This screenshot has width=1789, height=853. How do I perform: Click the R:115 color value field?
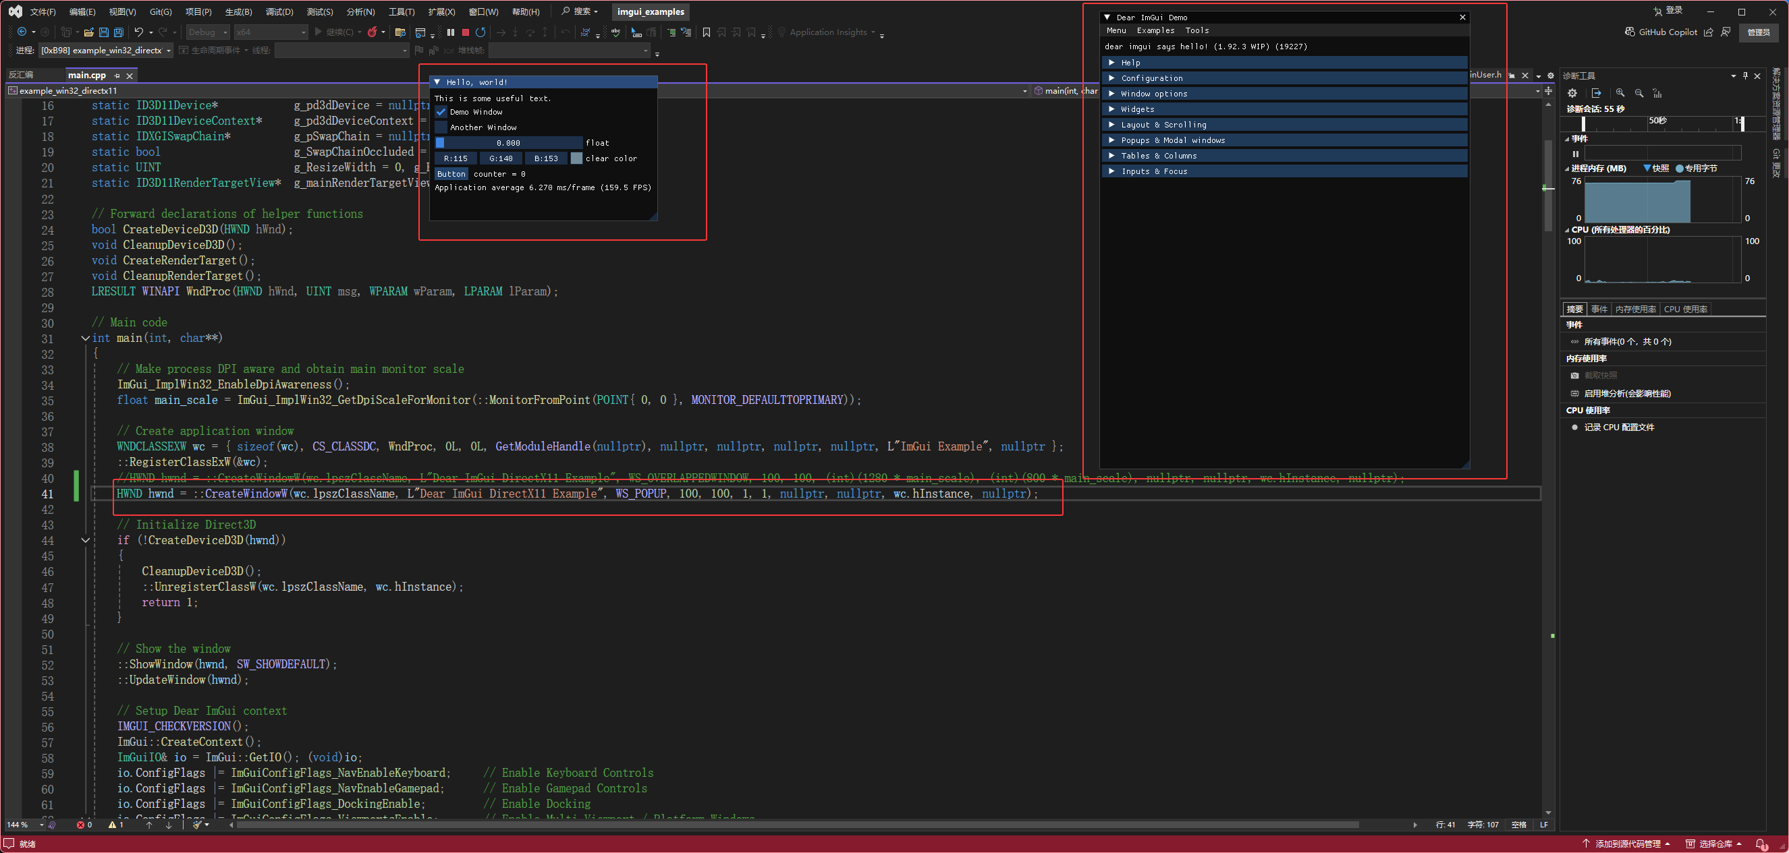456,158
